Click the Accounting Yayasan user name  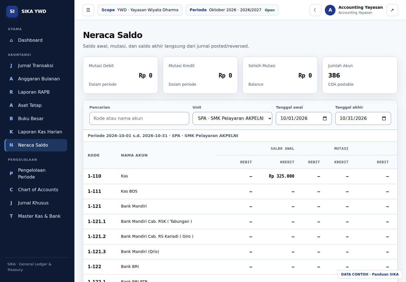pos(361,7)
